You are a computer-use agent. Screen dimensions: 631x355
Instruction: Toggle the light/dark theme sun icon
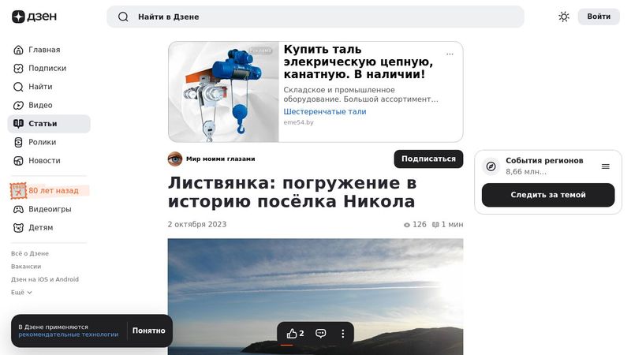coord(564,17)
